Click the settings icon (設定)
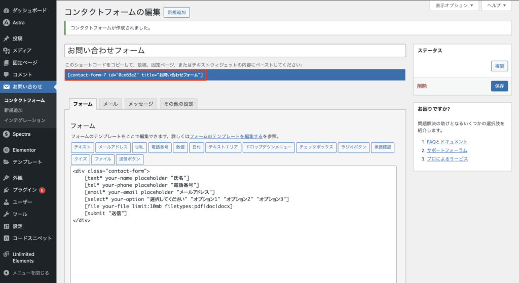 [x=6, y=226]
